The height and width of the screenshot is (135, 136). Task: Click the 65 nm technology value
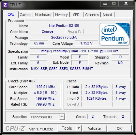click(39, 43)
